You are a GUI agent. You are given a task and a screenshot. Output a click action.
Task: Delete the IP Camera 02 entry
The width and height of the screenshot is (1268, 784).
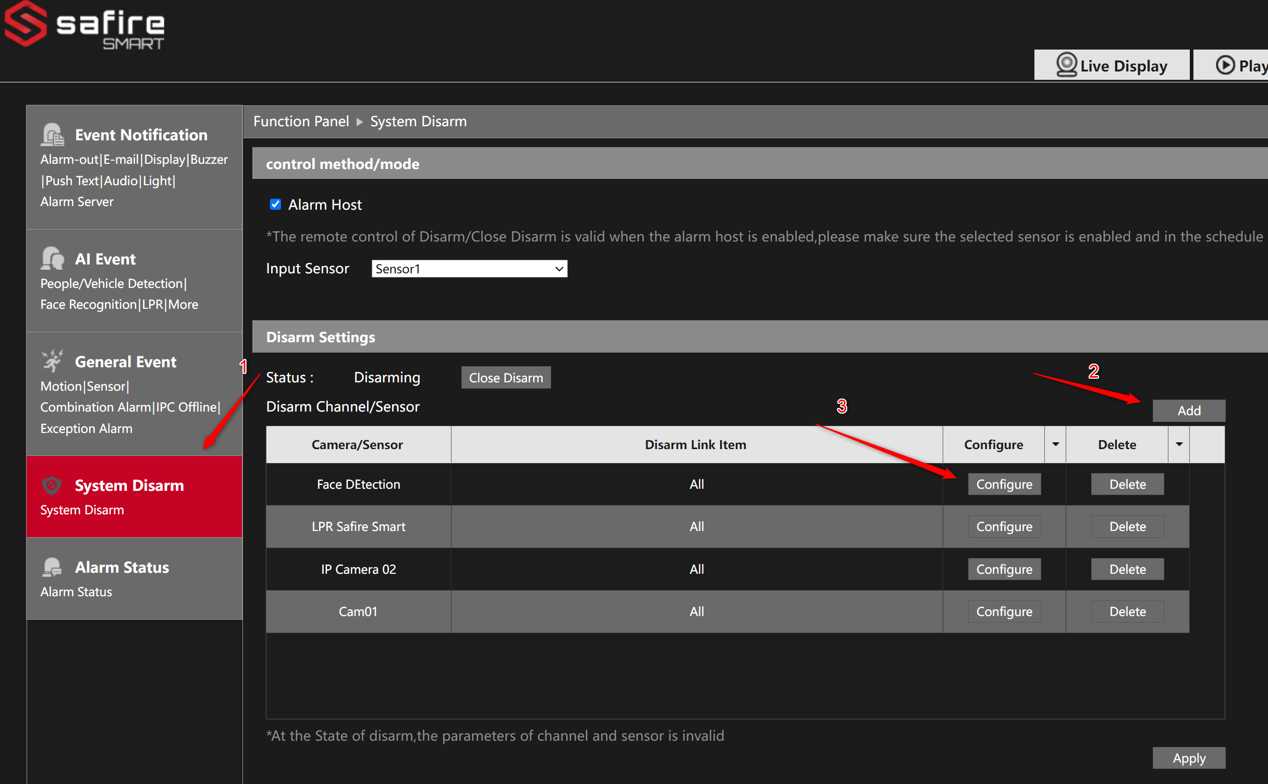[x=1127, y=569]
